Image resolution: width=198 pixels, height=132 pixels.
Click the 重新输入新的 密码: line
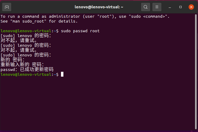tap(22, 65)
